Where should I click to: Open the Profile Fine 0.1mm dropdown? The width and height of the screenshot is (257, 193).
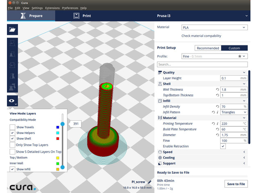(214, 56)
